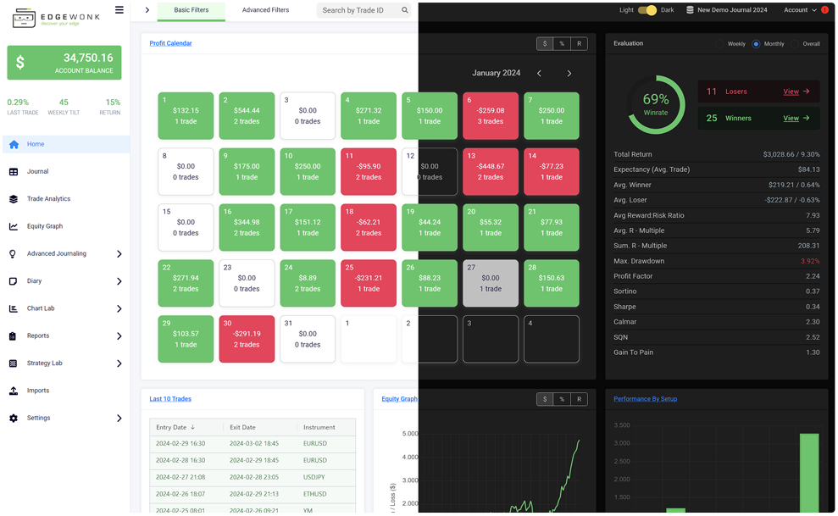Screen dimensions: 838x516
Task: Open the Profit Calendar link
Action: coord(170,42)
